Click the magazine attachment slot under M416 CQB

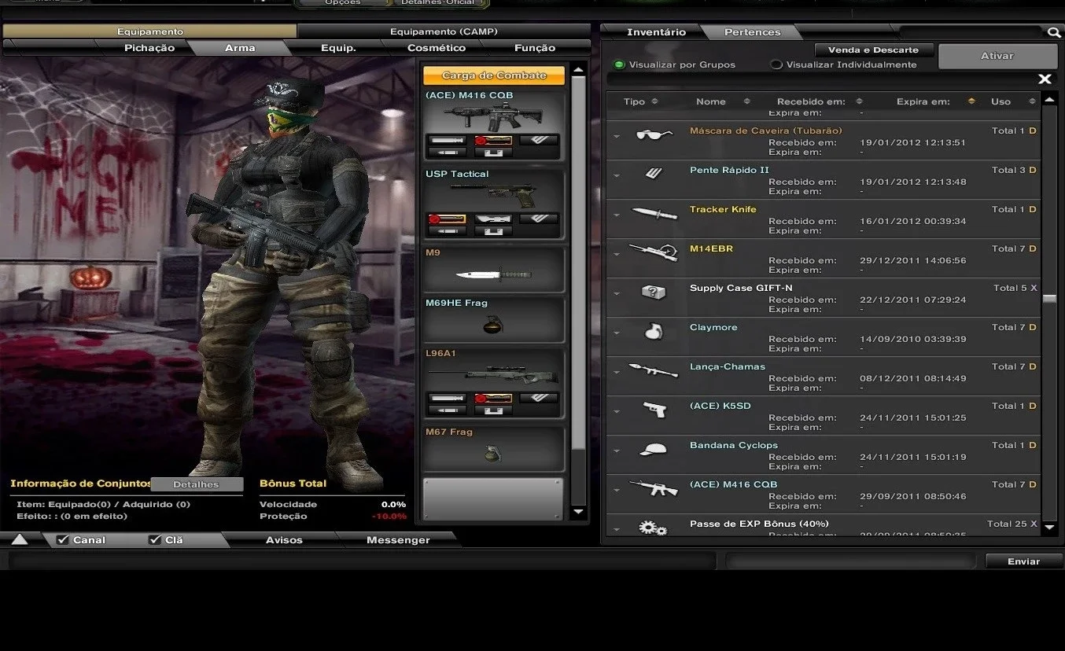coord(540,141)
